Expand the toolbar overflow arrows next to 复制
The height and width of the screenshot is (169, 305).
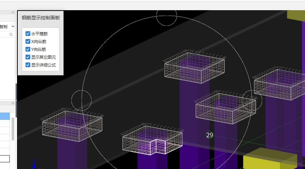(13, 26)
